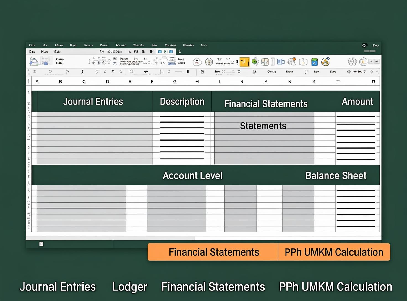This screenshot has height=301, width=407.
Task: Click the blue rectangle ribbon icon
Action: pos(281,62)
